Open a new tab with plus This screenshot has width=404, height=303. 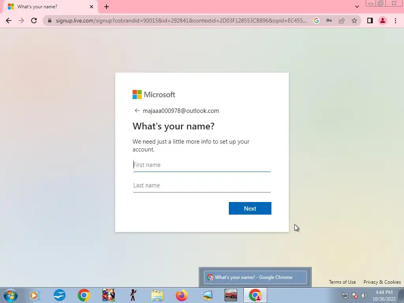107,7
